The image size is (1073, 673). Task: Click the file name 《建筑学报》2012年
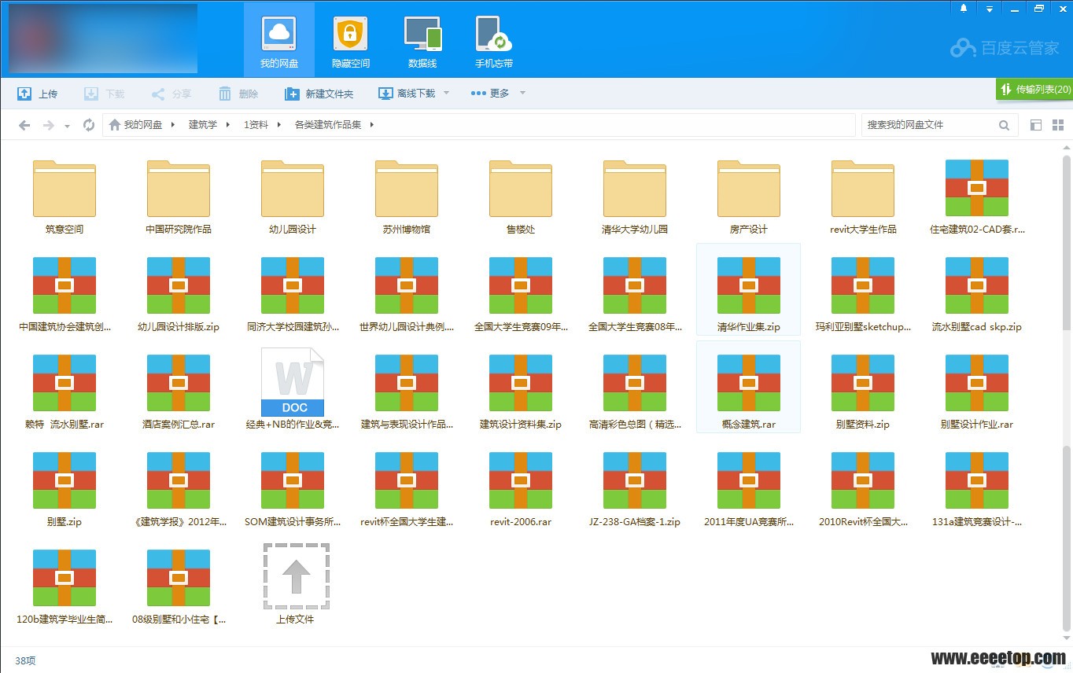[x=179, y=521]
